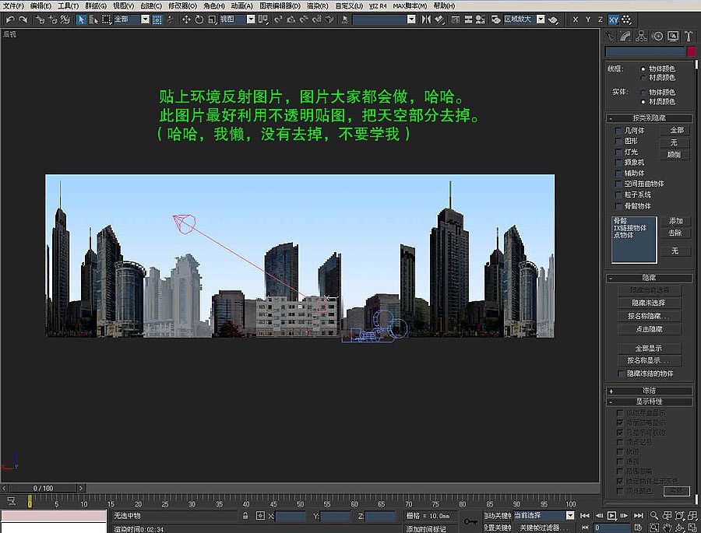The height and width of the screenshot is (533, 701).
Task: Check the 几何体 hide category checkbox
Action: [x=618, y=130]
